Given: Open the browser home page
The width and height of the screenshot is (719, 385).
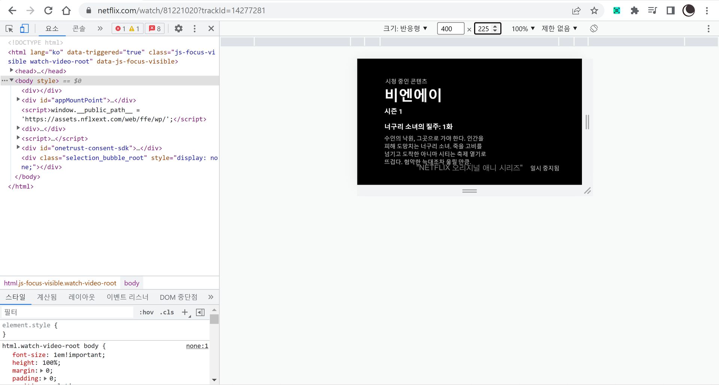Looking at the screenshot, I should coord(66,10).
